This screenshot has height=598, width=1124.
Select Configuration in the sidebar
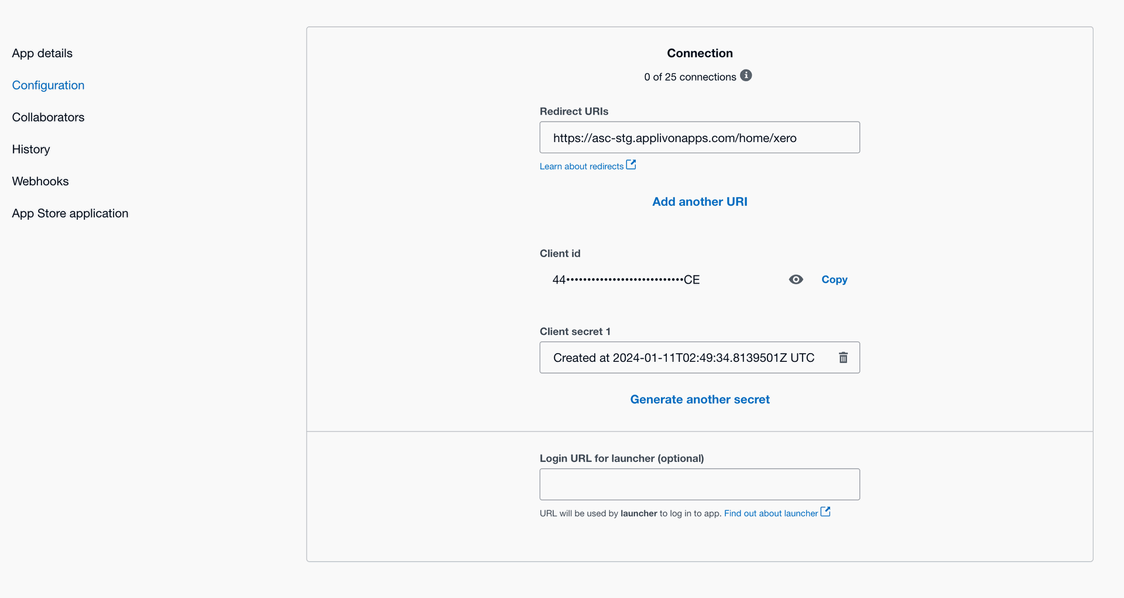pyautogui.click(x=48, y=85)
